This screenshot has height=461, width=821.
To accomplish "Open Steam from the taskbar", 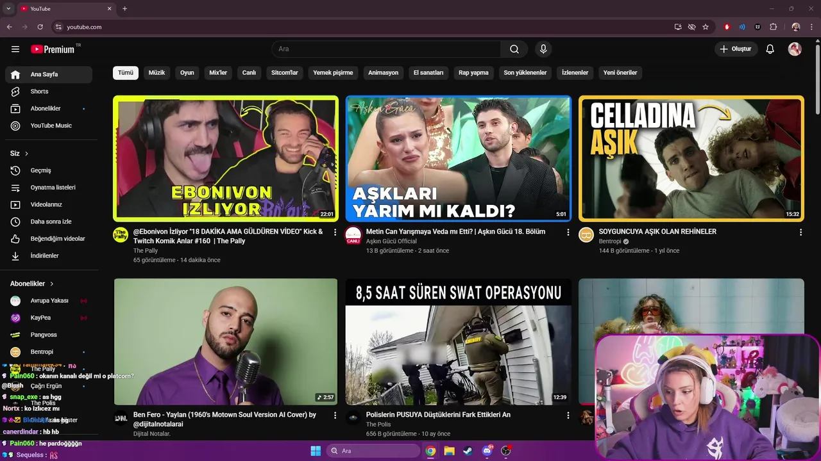I will coord(468,451).
